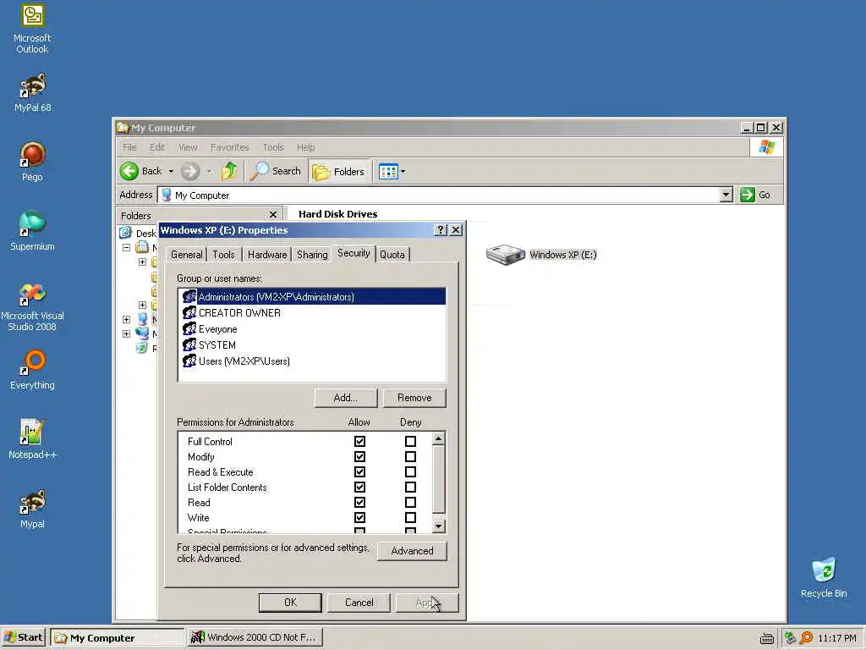Select Users (VM2-XP\Users) entry
Viewport: 866px width, 650px height.
click(x=311, y=361)
